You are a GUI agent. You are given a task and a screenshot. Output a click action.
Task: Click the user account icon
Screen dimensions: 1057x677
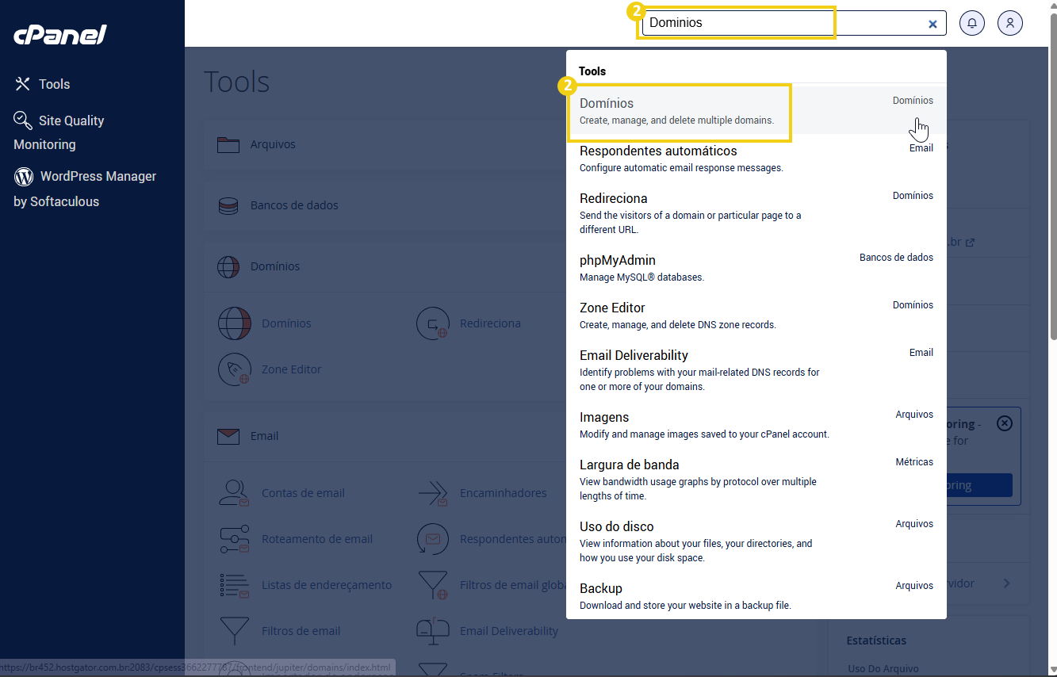pyautogui.click(x=1009, y=23)
